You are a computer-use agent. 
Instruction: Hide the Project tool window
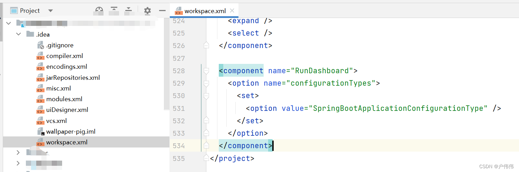[162, 11]
